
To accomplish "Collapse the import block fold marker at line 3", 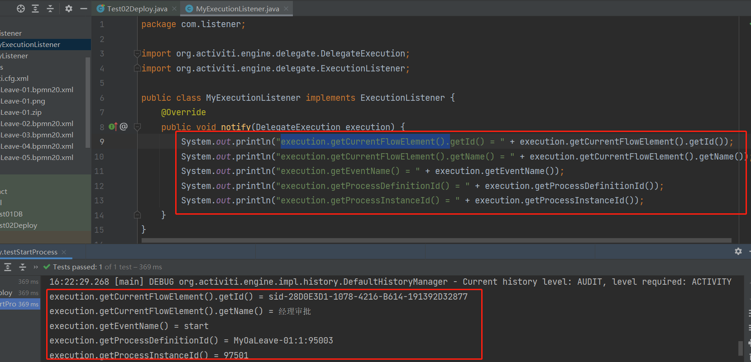I will point(137,53).
